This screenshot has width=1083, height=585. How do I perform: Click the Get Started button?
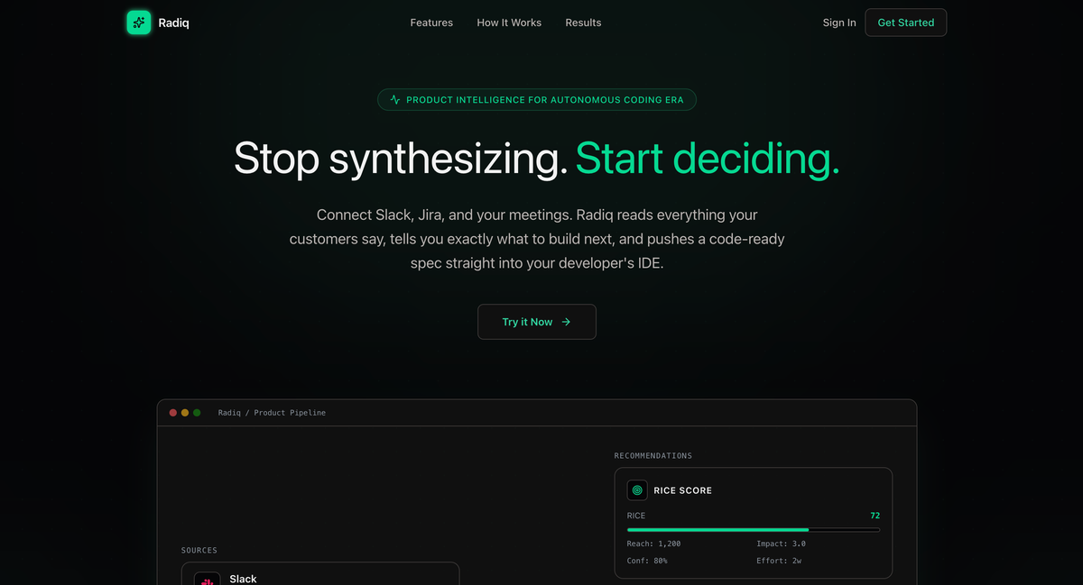[x=906, y=23]
